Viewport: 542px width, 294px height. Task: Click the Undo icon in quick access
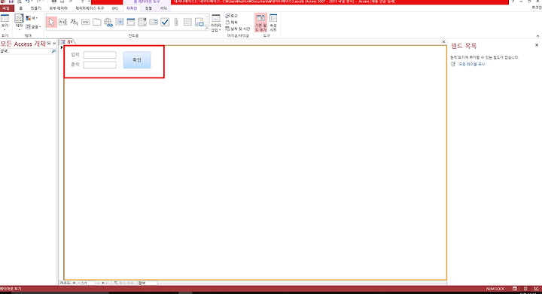click(28, 2)
